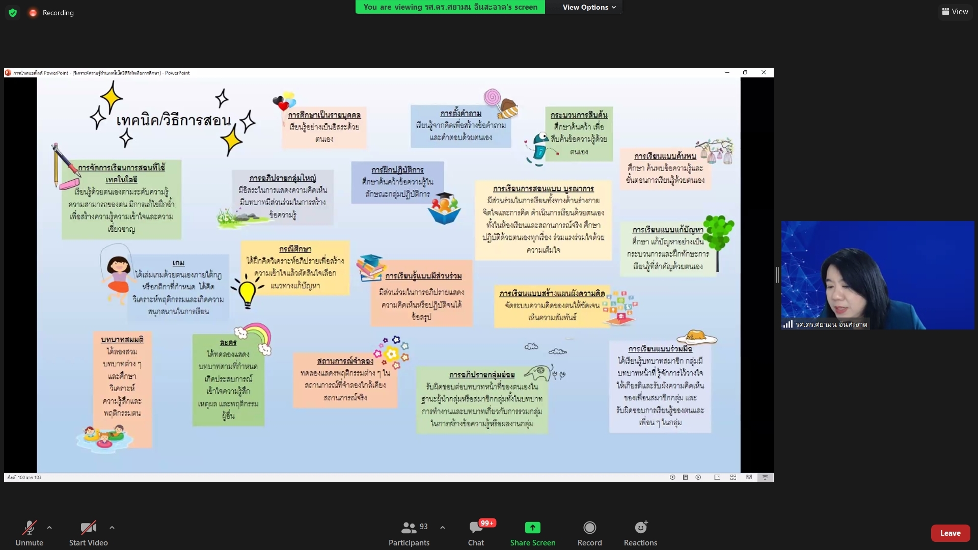This screenshot has height=550, width=978.
Task: Click the light bulb clipart on slide
Action: pos(248,291)
